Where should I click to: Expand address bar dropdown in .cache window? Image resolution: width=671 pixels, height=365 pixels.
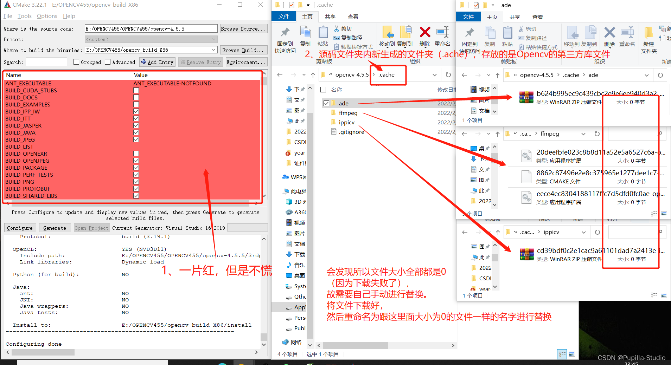click(435, 75)
